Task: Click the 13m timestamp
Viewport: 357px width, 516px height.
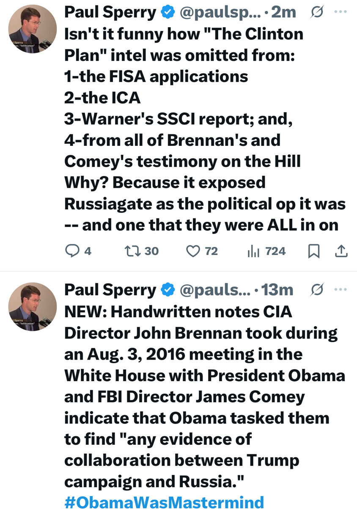Action: click(x=277, y=290)
